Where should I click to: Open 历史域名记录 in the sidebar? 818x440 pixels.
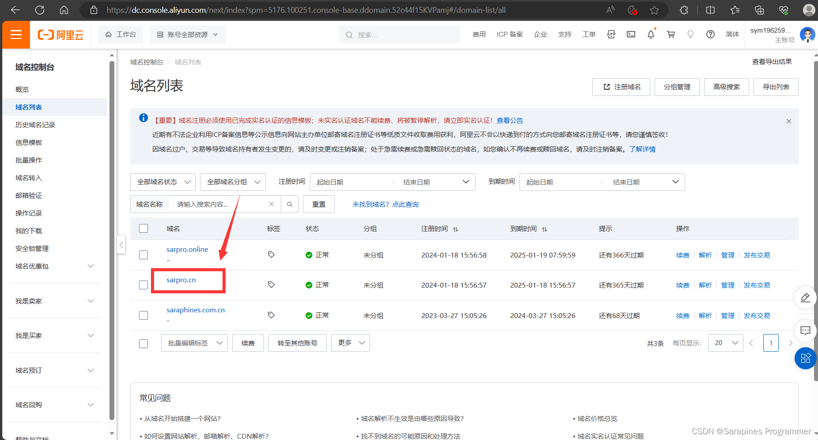pyautogui.click(x=35, y=125)
